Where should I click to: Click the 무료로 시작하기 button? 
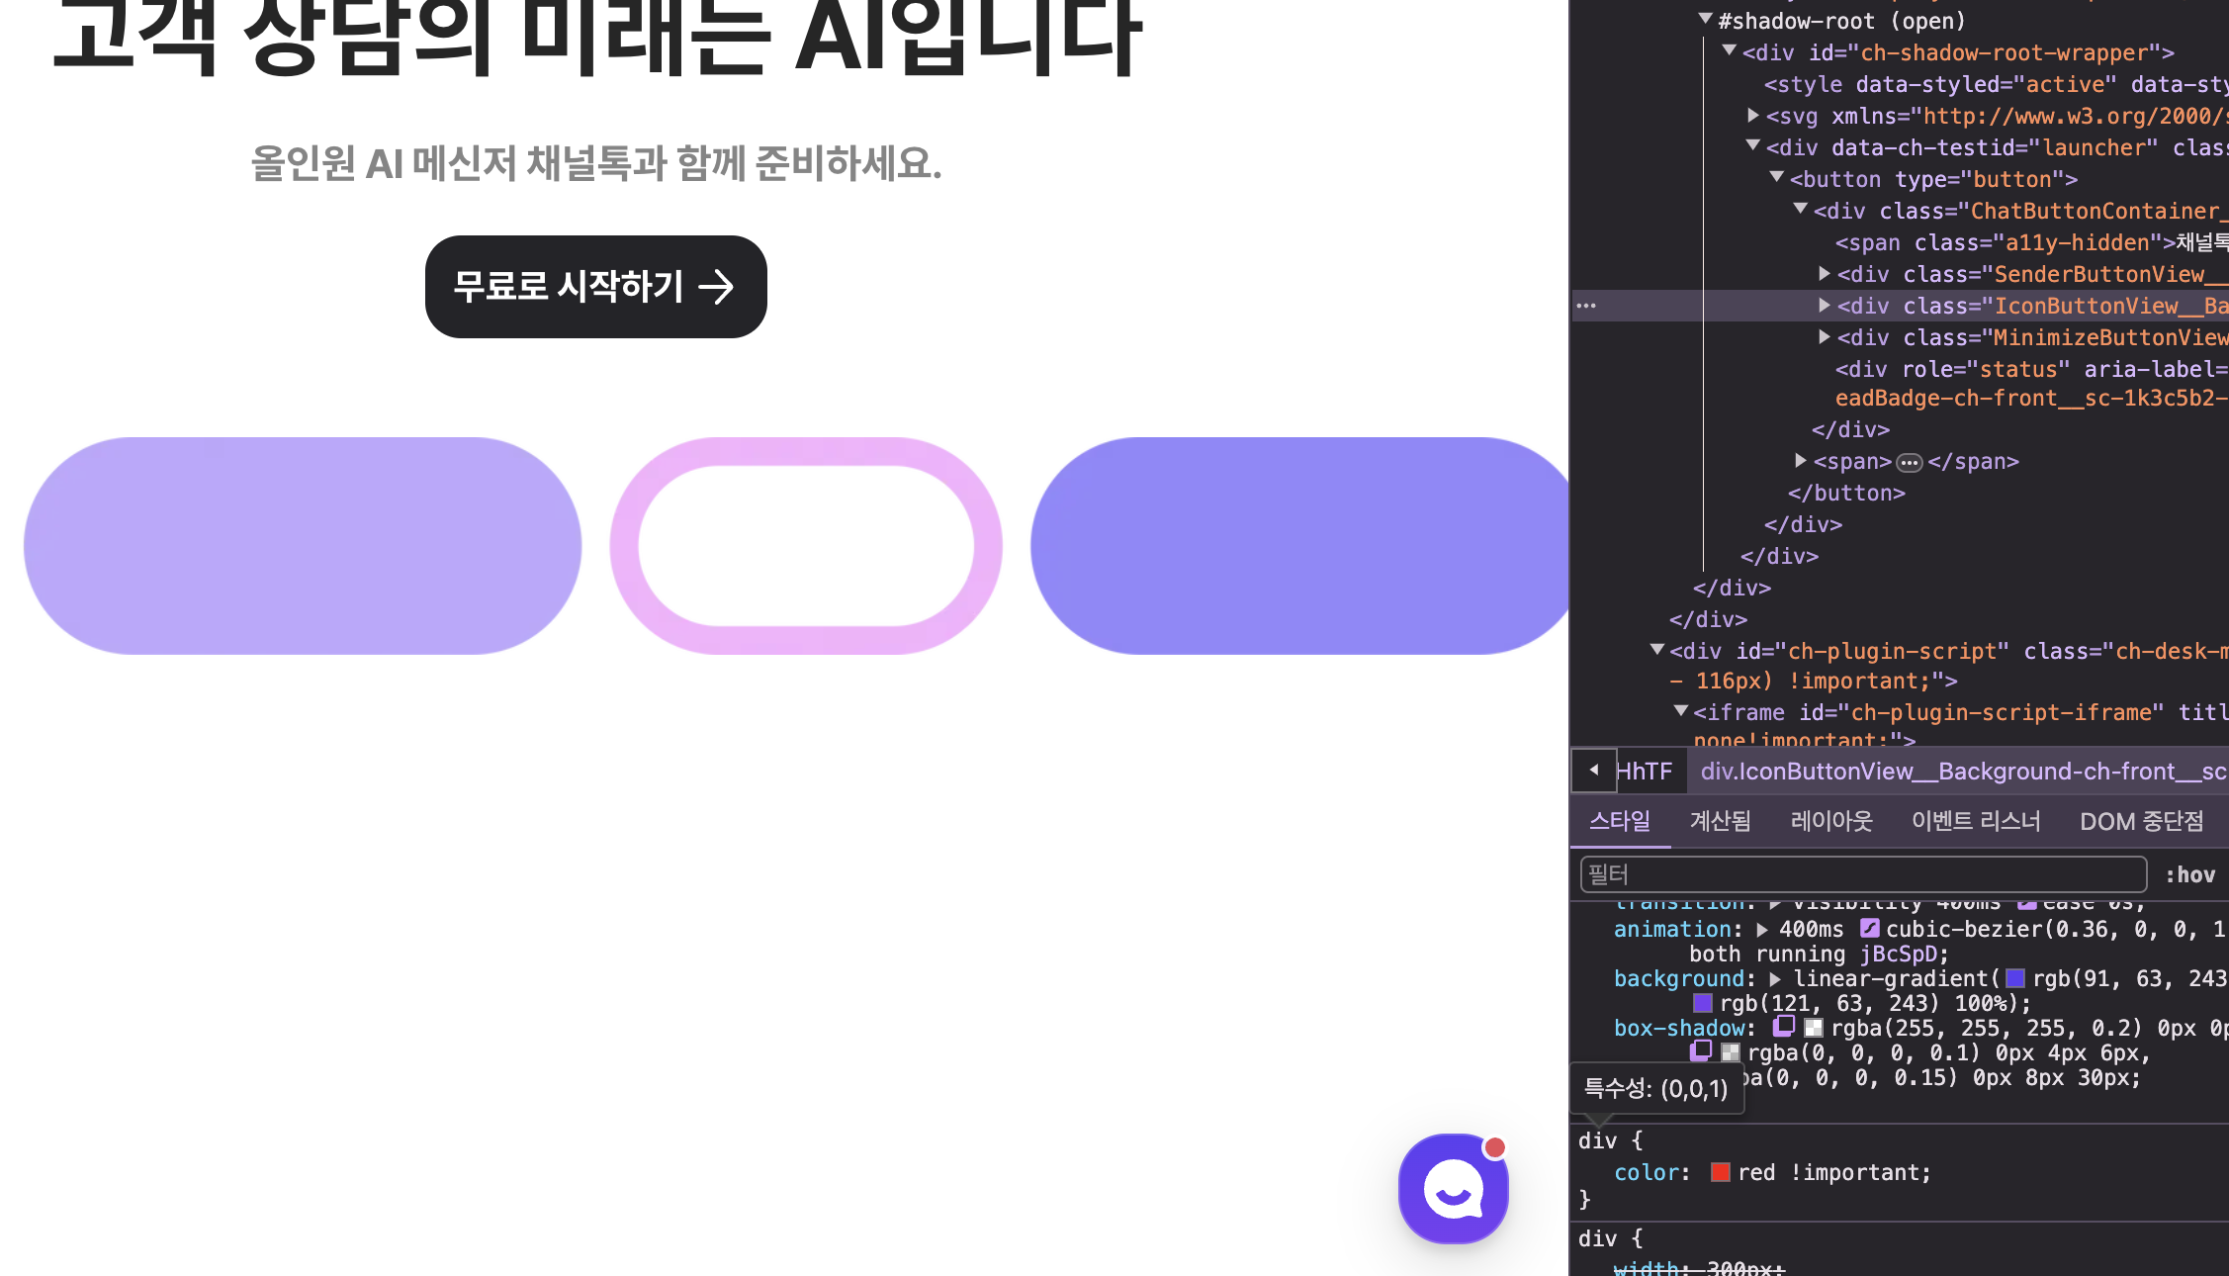595,287
